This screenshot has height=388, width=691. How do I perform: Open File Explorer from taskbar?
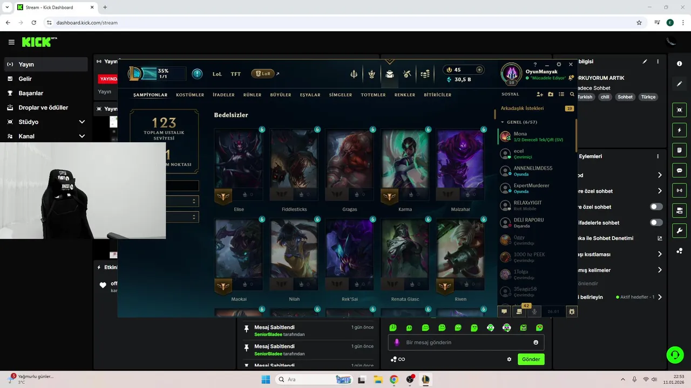(x=378, y=379)
